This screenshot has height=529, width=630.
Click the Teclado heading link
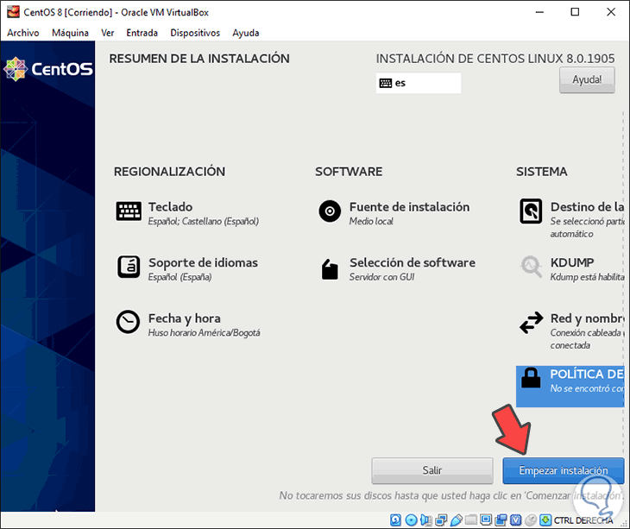click(x=170, y=207)
